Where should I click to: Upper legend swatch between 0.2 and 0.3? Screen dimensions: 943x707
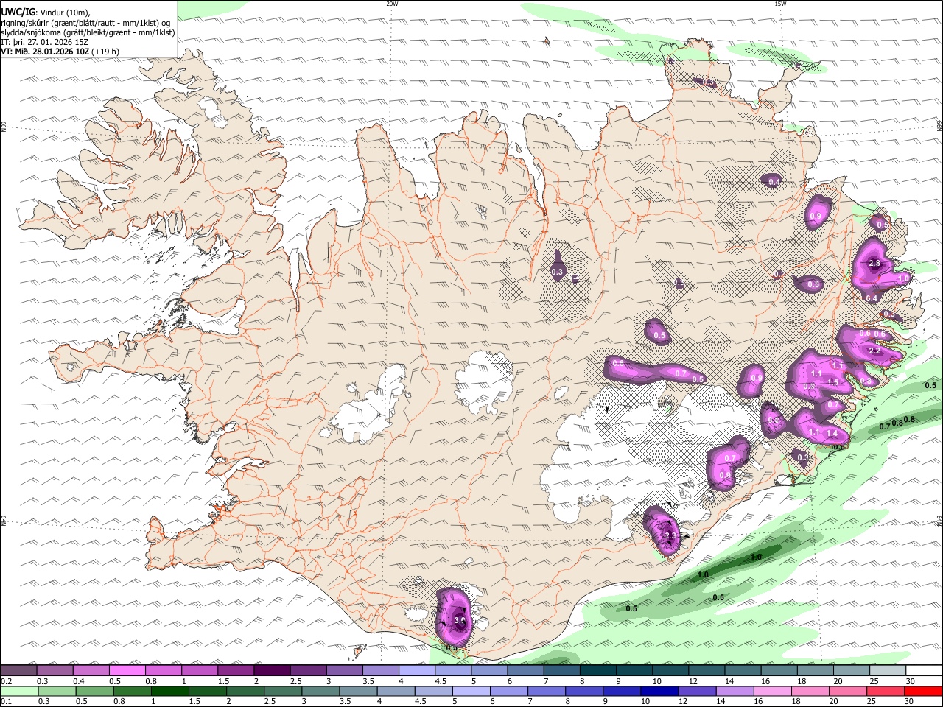[18, 671]
